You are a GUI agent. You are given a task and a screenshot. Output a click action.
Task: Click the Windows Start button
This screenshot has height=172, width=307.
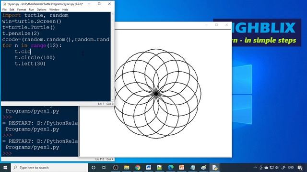click(5, 168)
